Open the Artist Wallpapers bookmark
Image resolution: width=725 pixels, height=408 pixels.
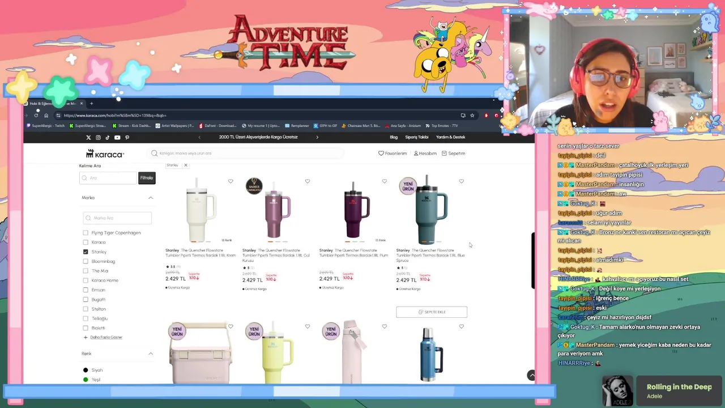(x=175, y=126)
